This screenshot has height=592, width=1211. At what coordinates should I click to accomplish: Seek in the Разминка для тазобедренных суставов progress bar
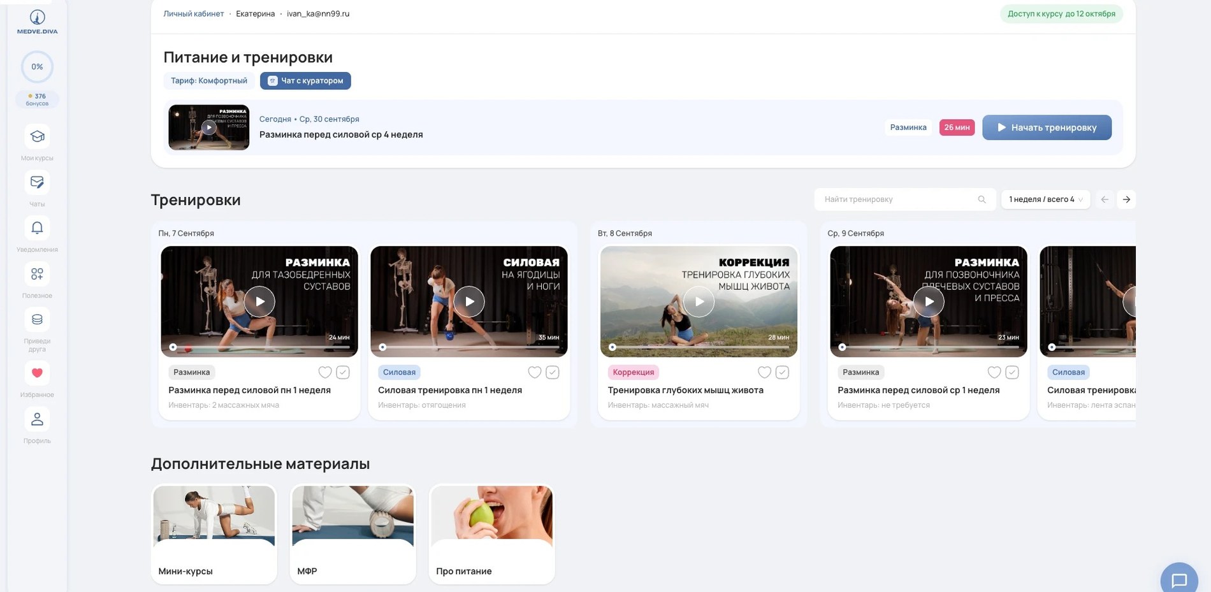pyautogui.click(x=259, y=347)
